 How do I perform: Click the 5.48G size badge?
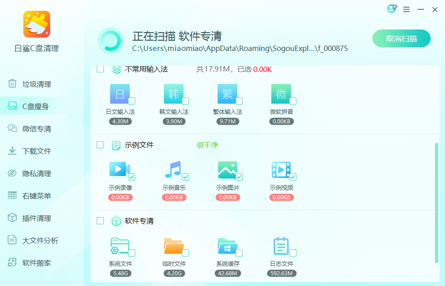tap(120, 273)
